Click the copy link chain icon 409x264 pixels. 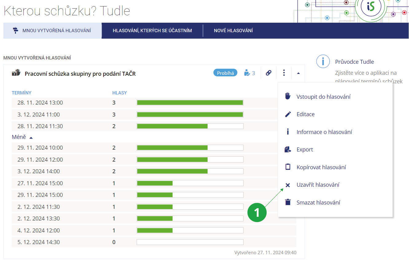(268, 73)
